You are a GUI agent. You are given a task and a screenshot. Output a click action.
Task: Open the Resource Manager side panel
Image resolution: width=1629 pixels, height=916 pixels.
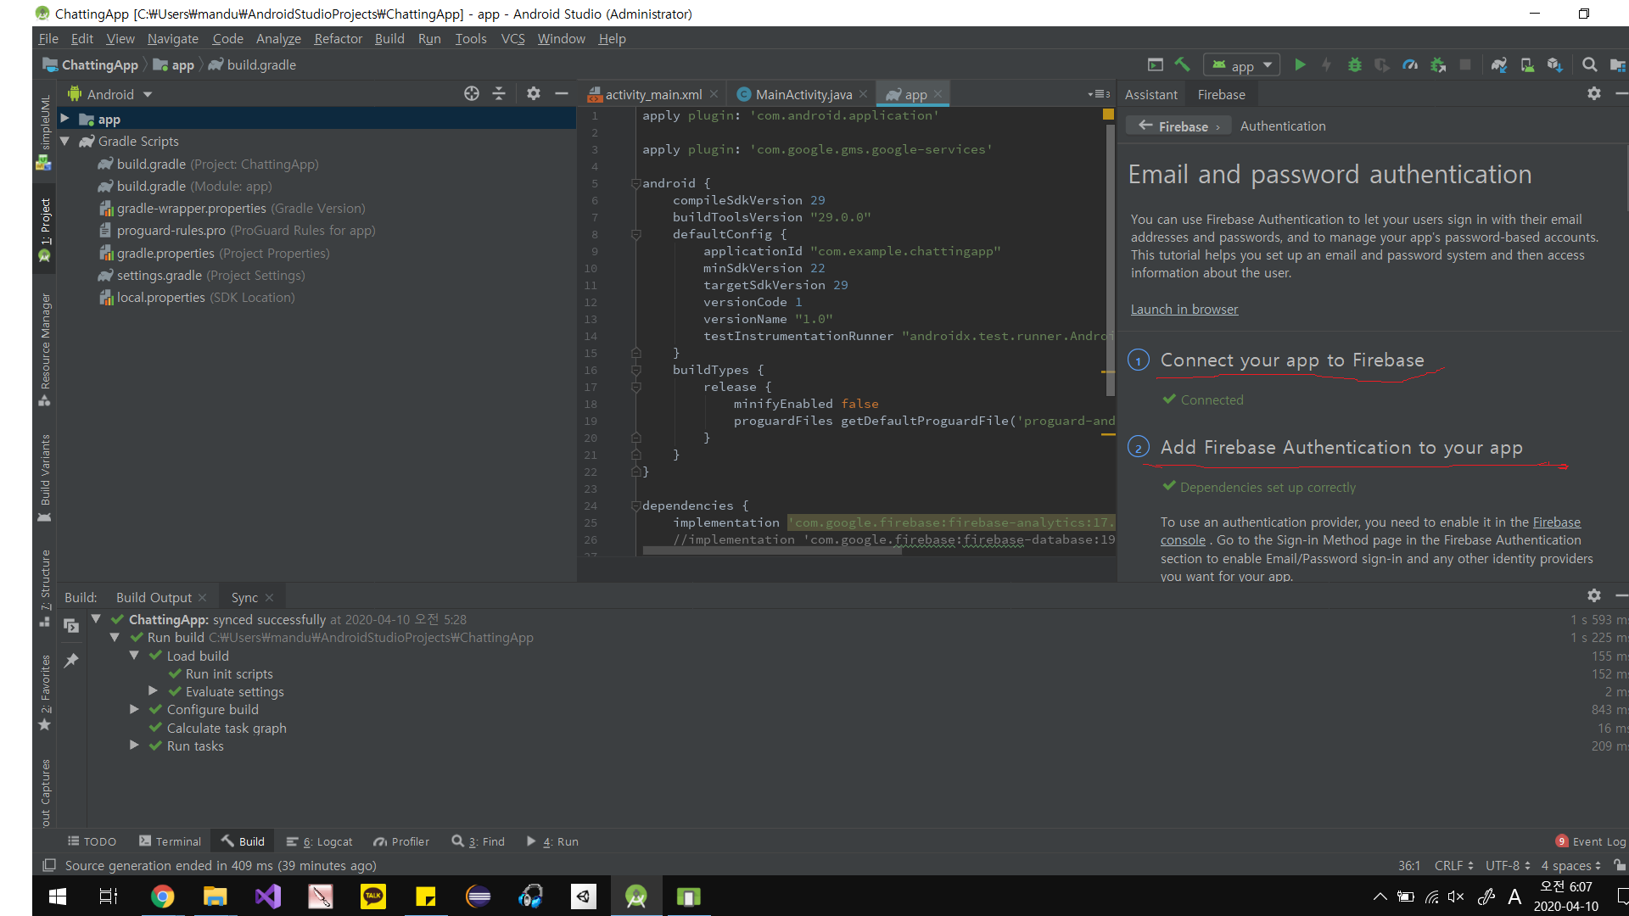[45, 349]
